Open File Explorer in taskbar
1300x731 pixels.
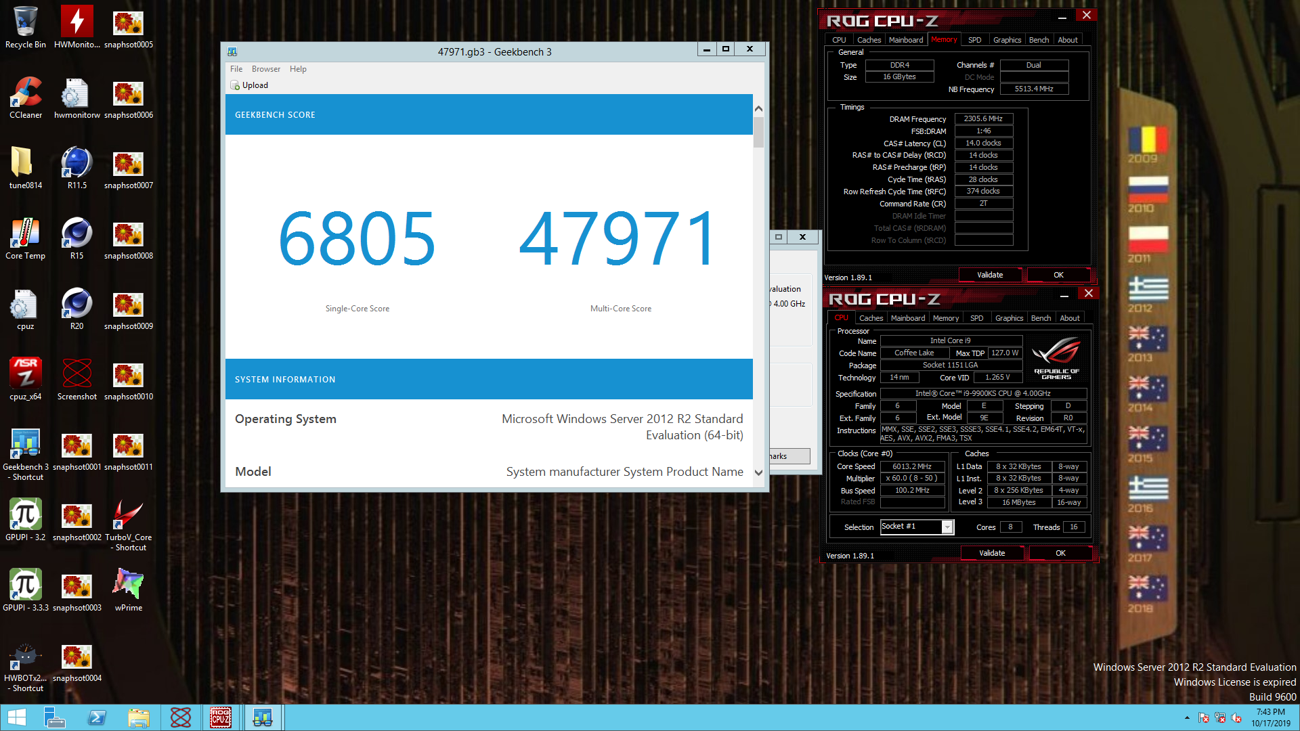(139, 717)
